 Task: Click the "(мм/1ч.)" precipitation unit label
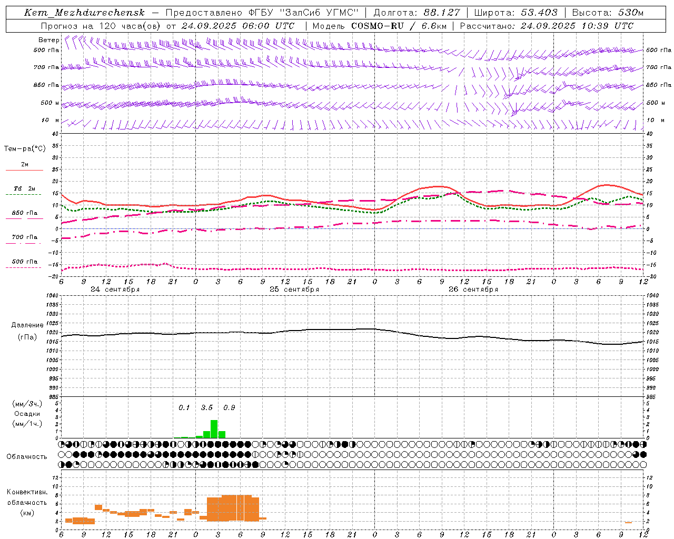pos(27,424)
